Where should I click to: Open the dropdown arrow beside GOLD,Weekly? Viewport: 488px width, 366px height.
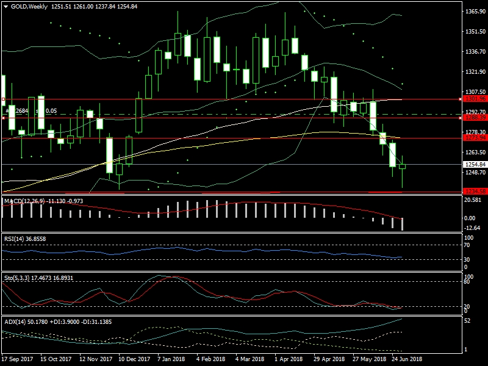6,5
